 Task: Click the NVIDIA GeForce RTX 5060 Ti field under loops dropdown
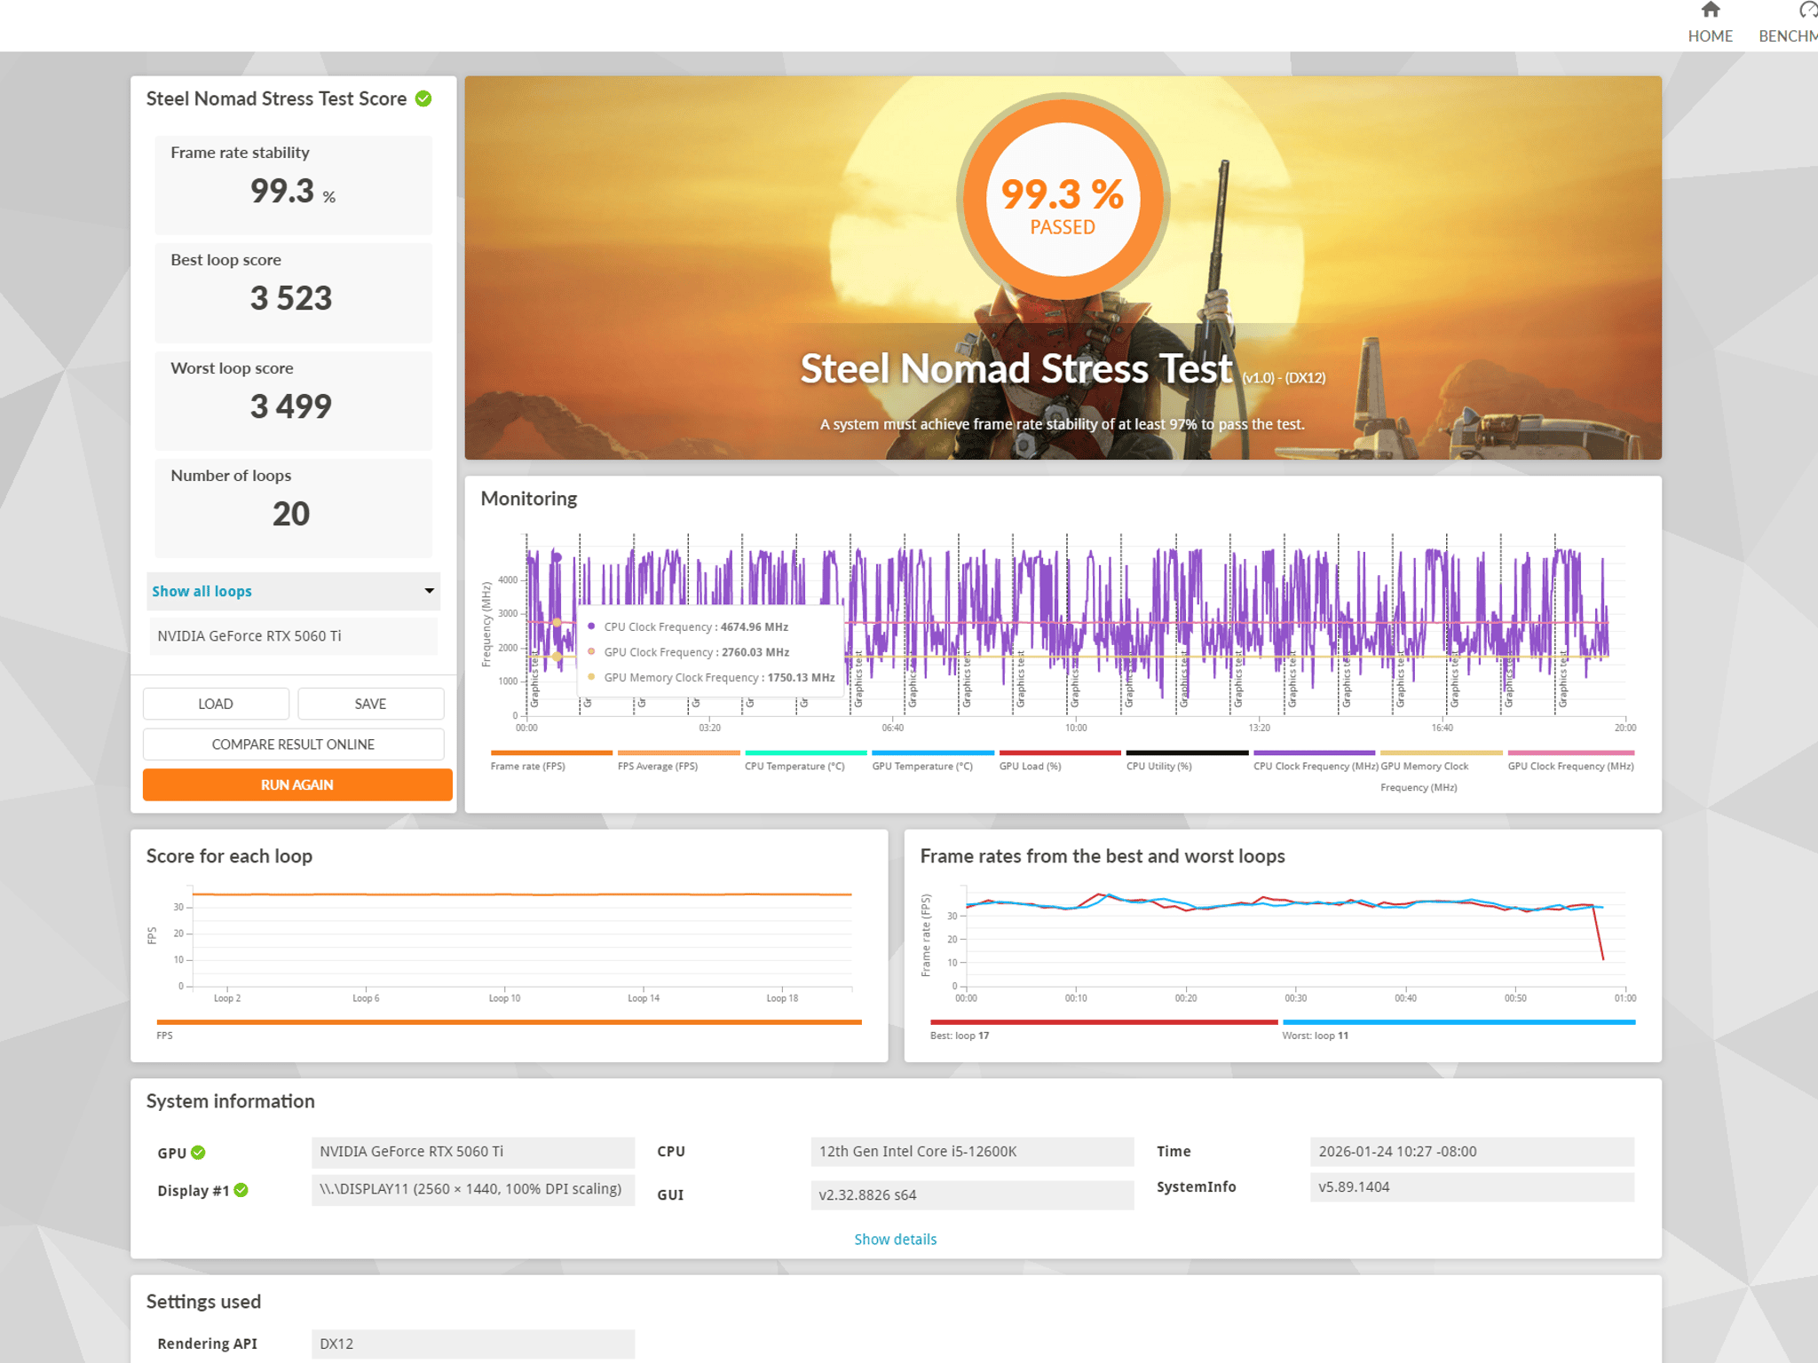pos(293,636)
